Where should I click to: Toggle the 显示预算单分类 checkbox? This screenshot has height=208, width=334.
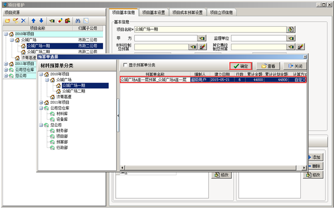tap(125, 65)
